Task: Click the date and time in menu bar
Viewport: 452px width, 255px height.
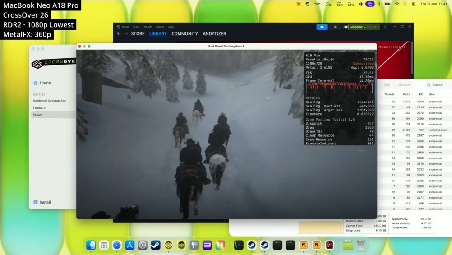Action: coord(434,4)
